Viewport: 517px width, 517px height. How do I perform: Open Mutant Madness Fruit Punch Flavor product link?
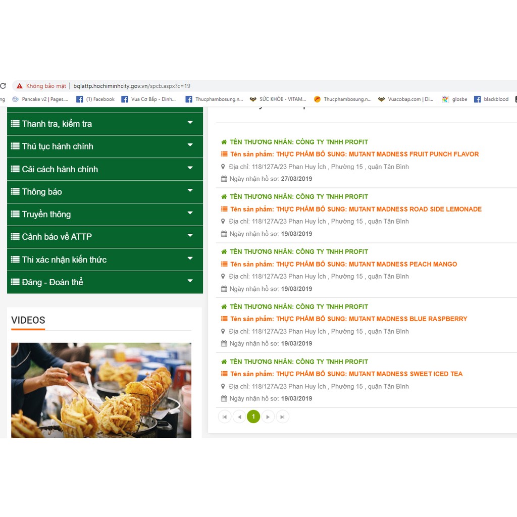(x=377, y=154)
